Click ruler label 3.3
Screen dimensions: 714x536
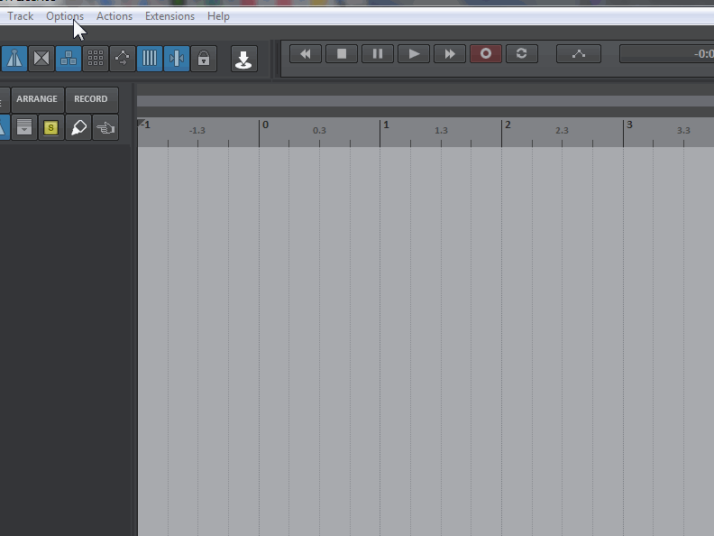pyautogui.click(x=683, y=130)
